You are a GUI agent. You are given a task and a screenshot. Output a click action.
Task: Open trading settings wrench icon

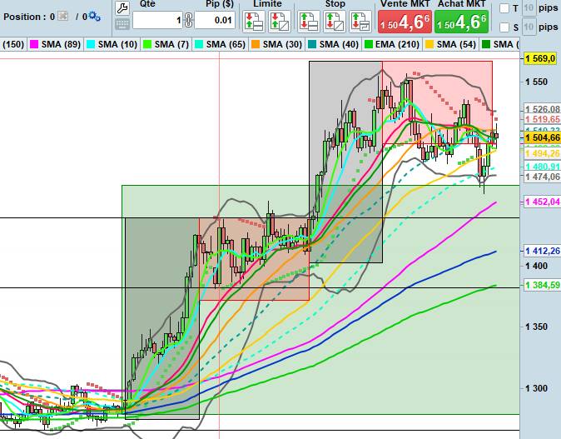[x=122, y=7]
